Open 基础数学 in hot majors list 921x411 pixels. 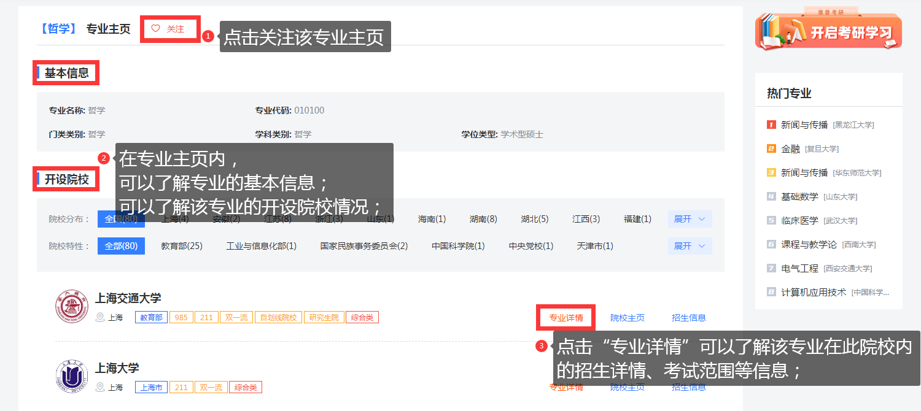point(799,196)
